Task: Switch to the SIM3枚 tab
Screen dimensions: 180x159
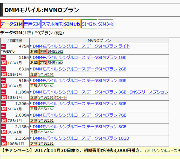Action: point(106,24)
